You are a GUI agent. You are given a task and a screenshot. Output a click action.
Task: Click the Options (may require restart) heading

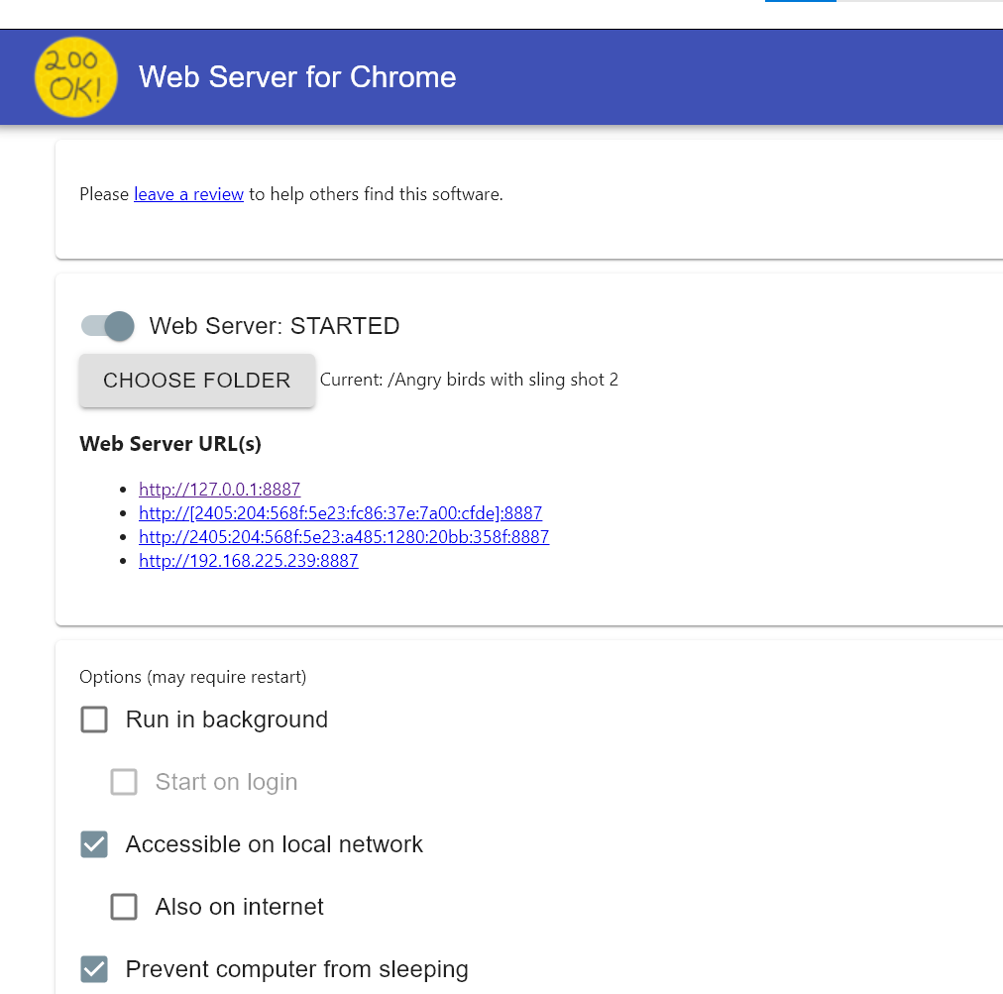(192, 676)
